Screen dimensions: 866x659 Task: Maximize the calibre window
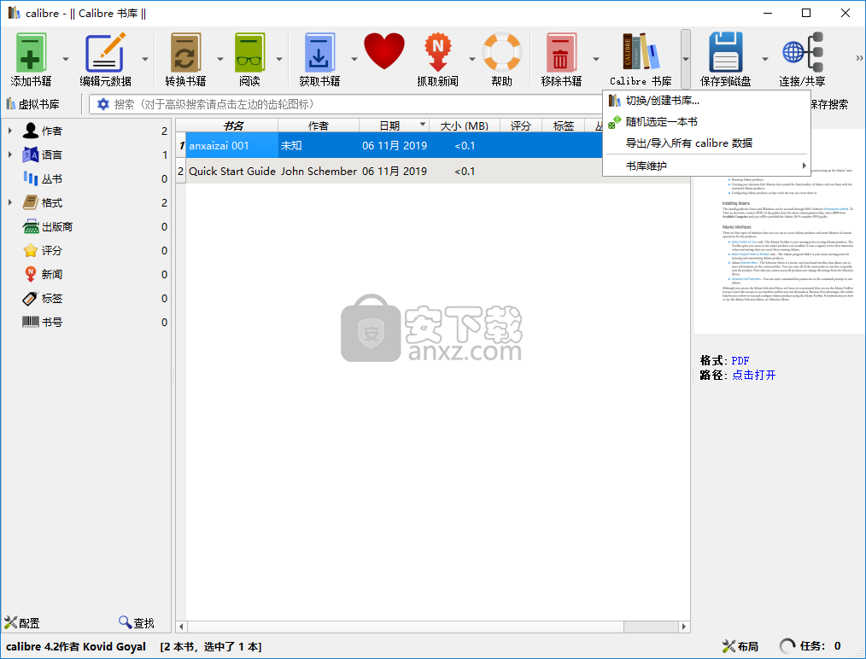point(806,13)
